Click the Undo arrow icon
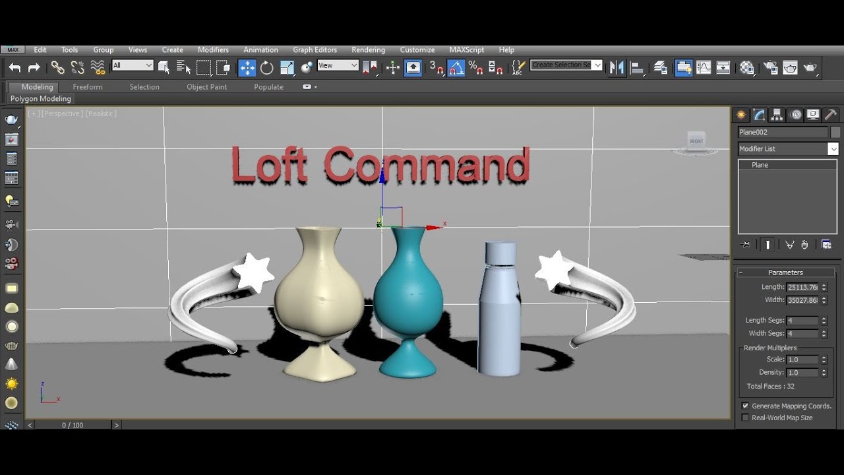This screenshot has height=475, width=844. tap(15, 67)
